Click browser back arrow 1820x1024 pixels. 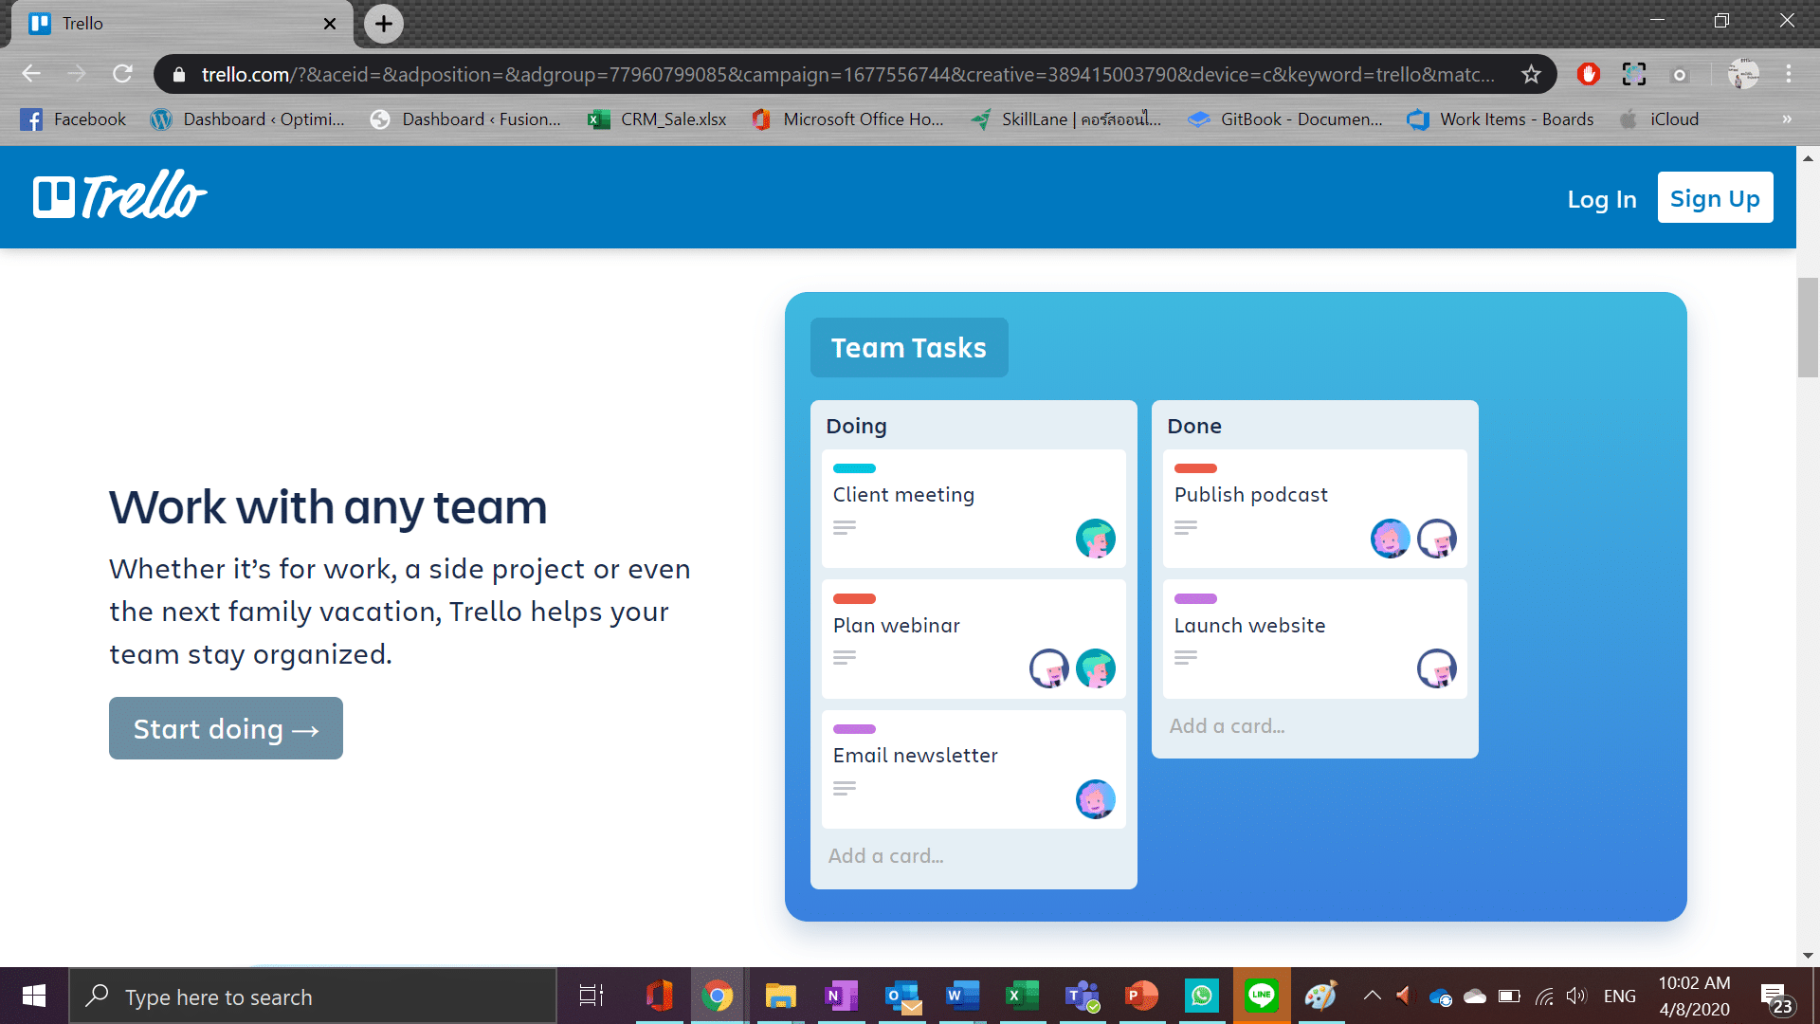tap(31, 74)
